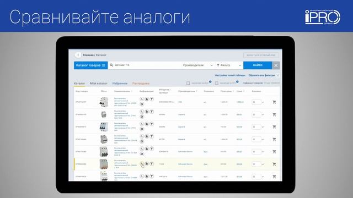Screen dimensions: 353x198
Task: Open highlighted Schneider breaker name link
Action: pyautogui.click(x=125, y=164)
